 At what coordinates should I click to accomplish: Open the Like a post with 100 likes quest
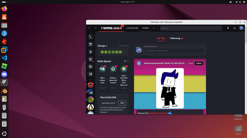click(124, 76)
